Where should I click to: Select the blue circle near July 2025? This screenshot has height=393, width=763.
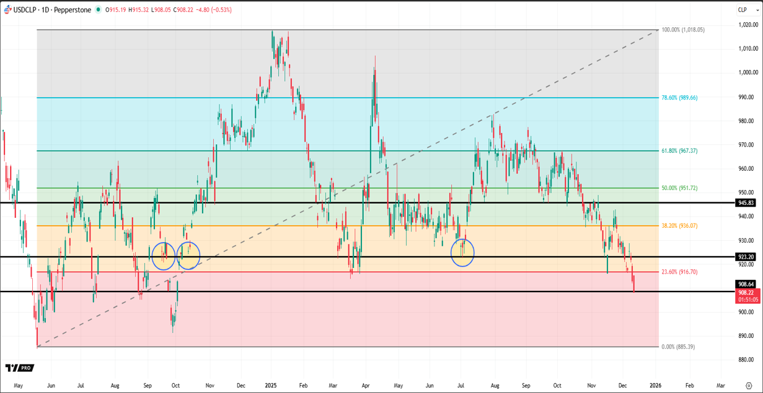[462, 253]
